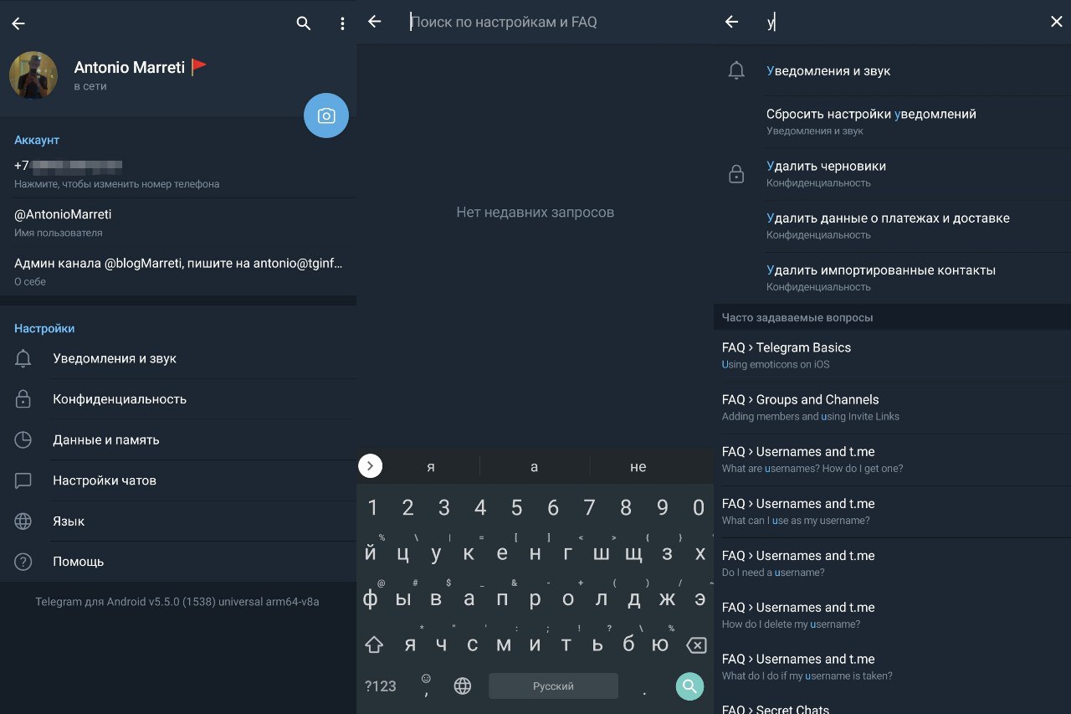The height and width of the screenshot is (714, 1071).
Task: Open the three-dot overflow menu
Action: [x=342, y=23]
